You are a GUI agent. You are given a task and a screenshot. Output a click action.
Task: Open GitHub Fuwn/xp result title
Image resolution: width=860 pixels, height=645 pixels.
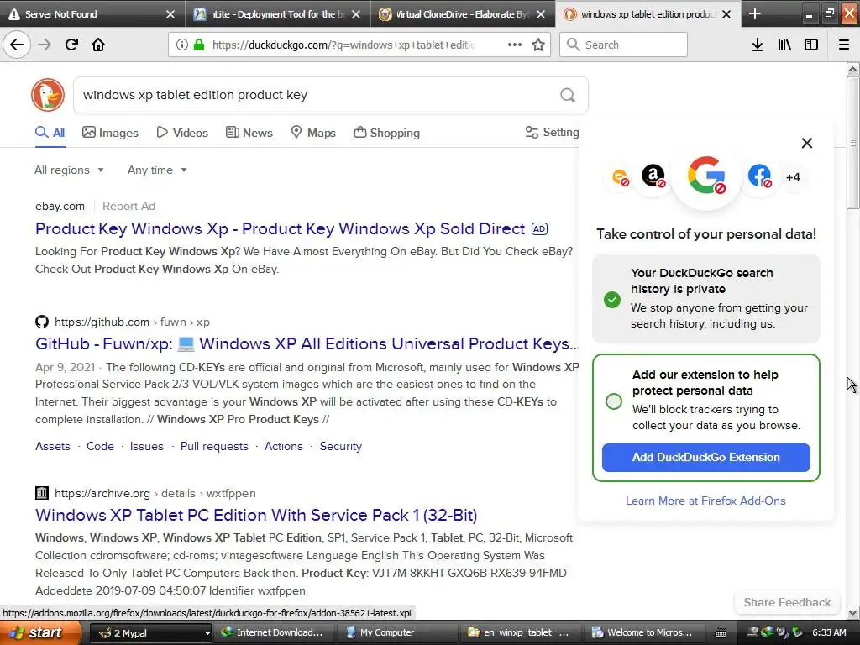[x=307, y=343]
